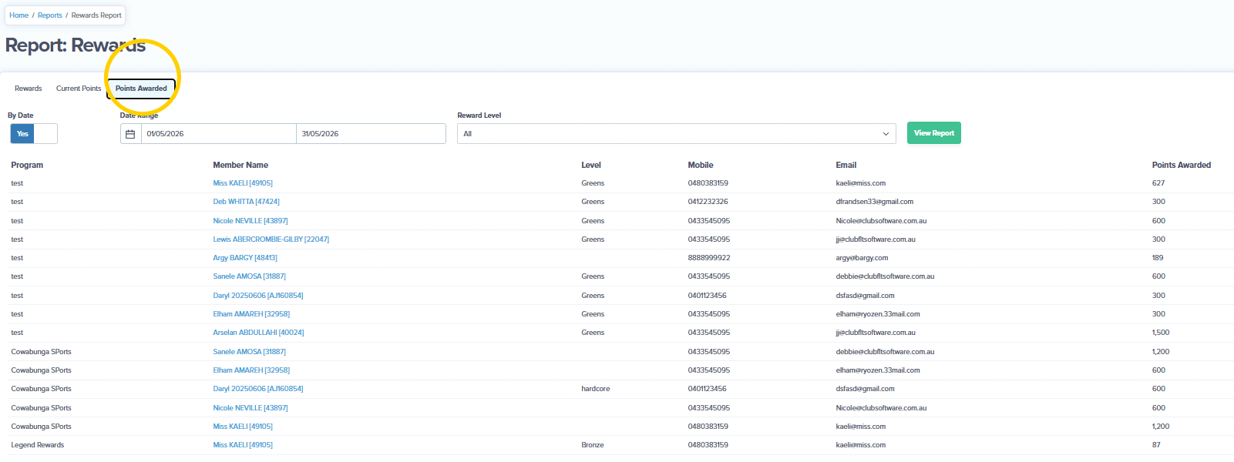
Task: Toggle the By Date Yes switch
Action: (34, 134)
